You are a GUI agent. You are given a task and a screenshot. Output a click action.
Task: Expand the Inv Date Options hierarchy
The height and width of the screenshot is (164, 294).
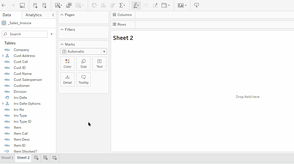(x=3, y=104)
